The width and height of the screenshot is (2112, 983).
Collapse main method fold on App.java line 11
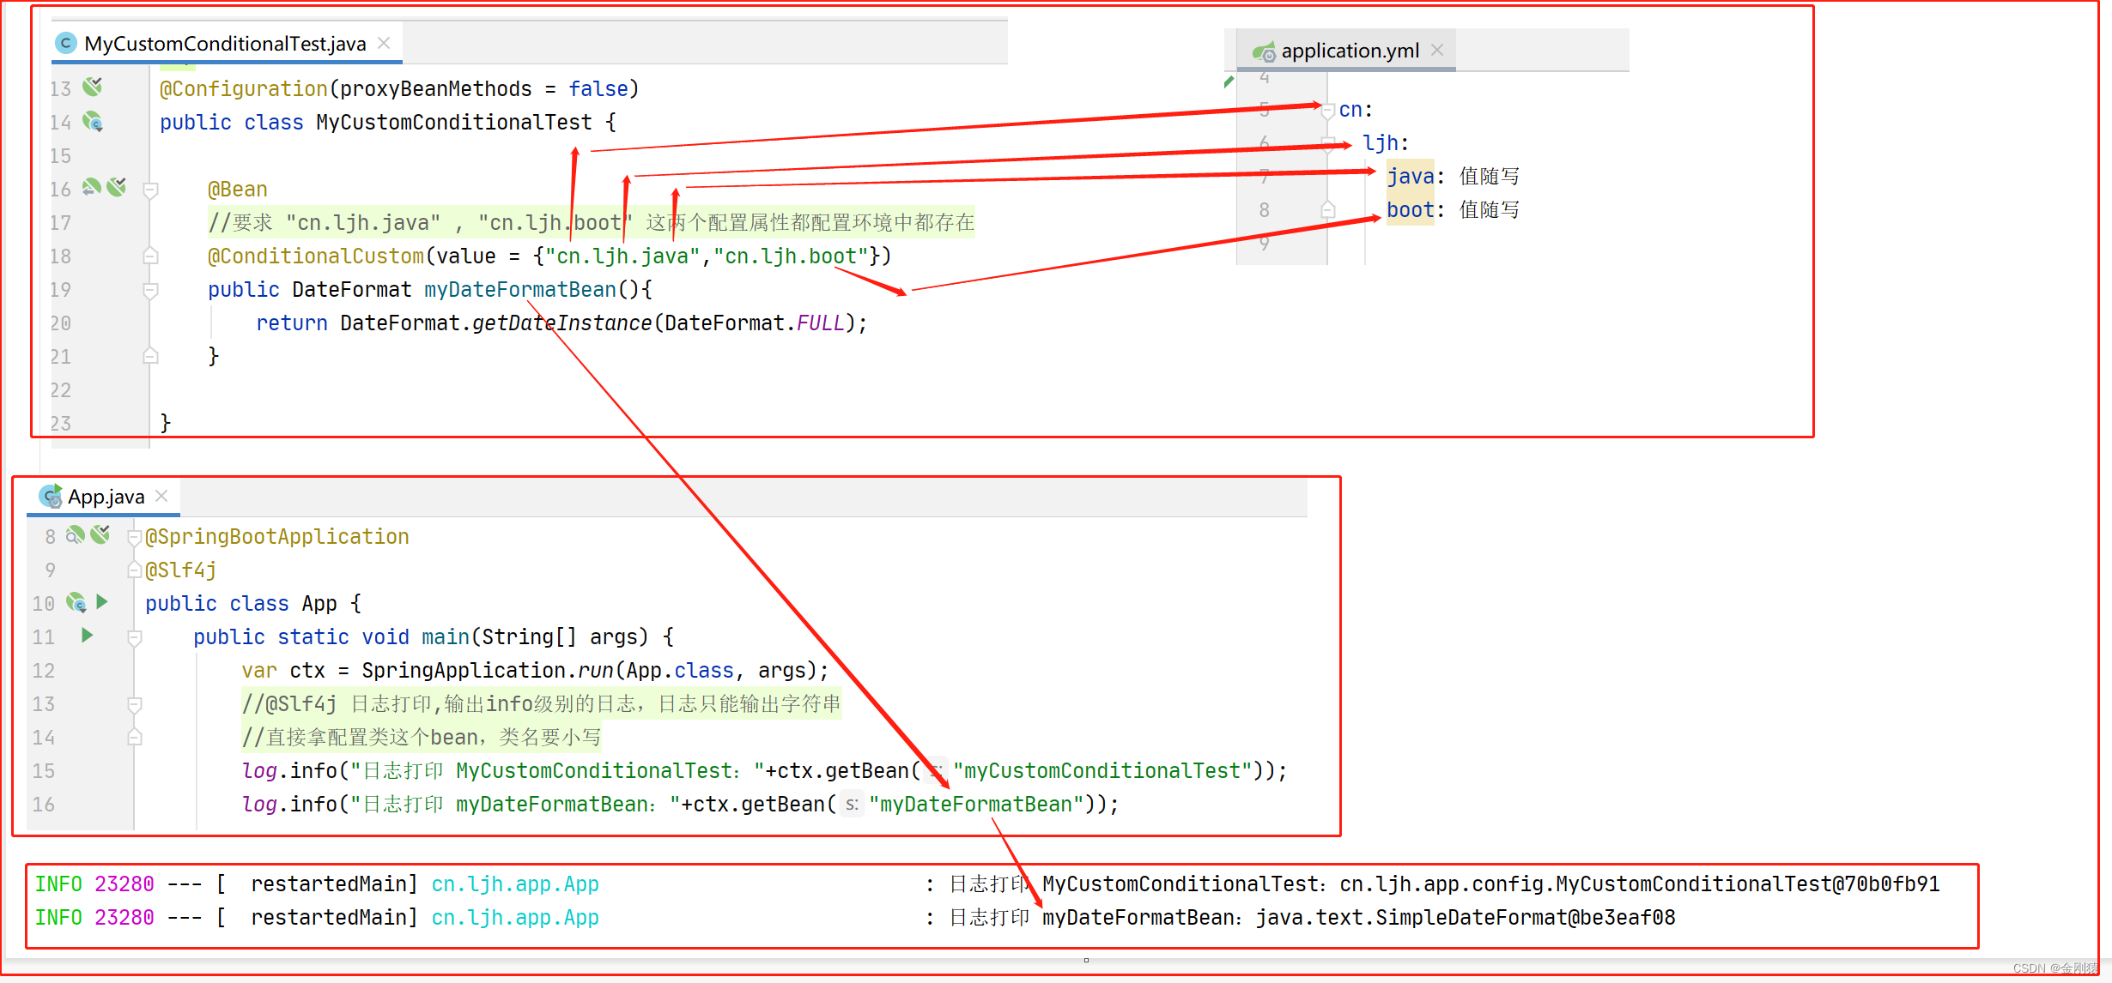[x=134, y=637]
